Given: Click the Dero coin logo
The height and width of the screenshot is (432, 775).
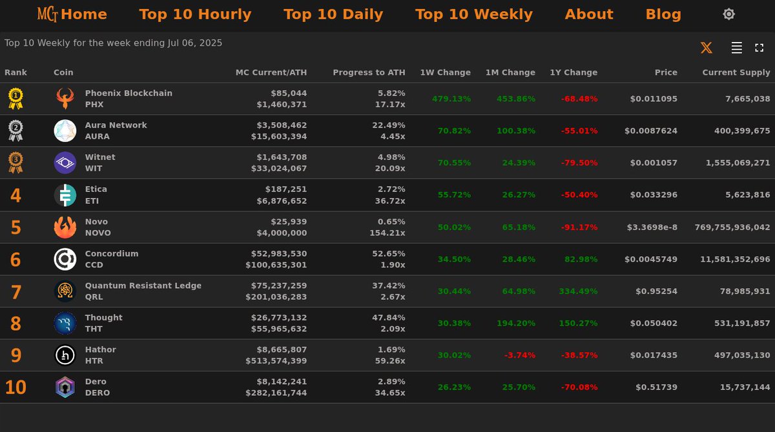Looking at the screenshot, I should tap(65, 387).
